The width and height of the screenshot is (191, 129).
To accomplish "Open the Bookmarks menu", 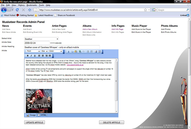I will (x=32, y=5).
